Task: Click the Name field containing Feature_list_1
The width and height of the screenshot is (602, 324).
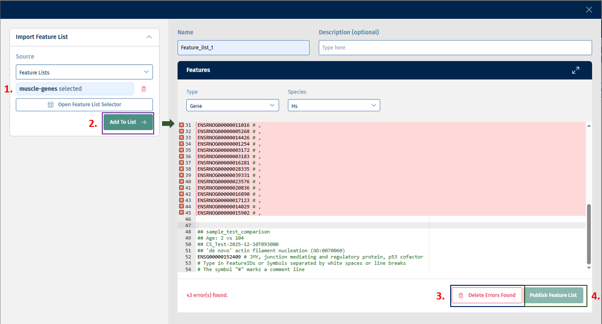Action: 243,48
